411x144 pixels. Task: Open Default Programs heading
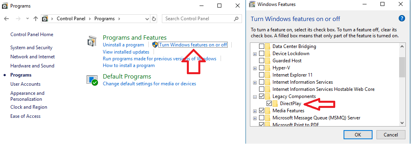127,77
